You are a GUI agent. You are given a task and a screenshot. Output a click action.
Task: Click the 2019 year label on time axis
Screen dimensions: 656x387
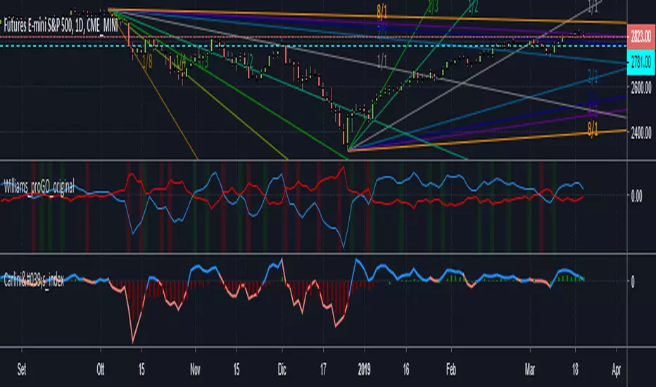tap(365, 369)
